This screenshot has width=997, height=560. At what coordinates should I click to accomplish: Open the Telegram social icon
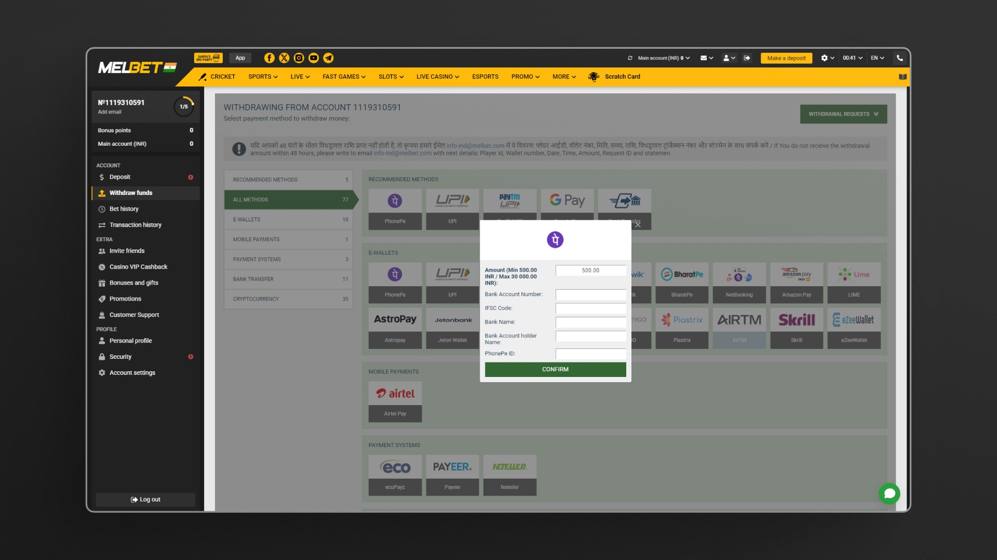[328, 58]
